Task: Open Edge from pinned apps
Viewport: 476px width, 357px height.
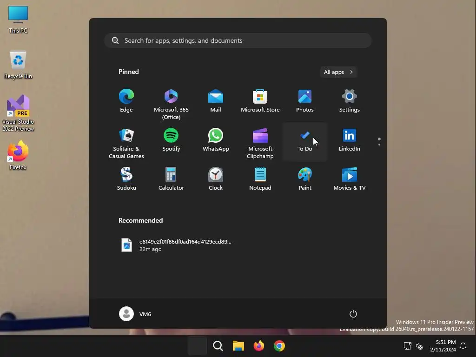Action: [126, 101]
